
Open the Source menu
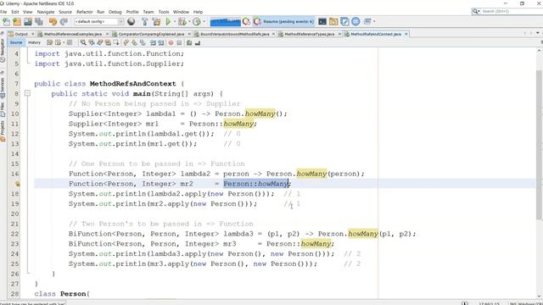pos(65,12)
